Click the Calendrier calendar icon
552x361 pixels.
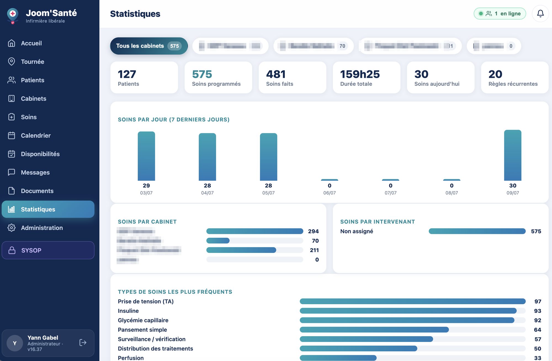point(11,135)
